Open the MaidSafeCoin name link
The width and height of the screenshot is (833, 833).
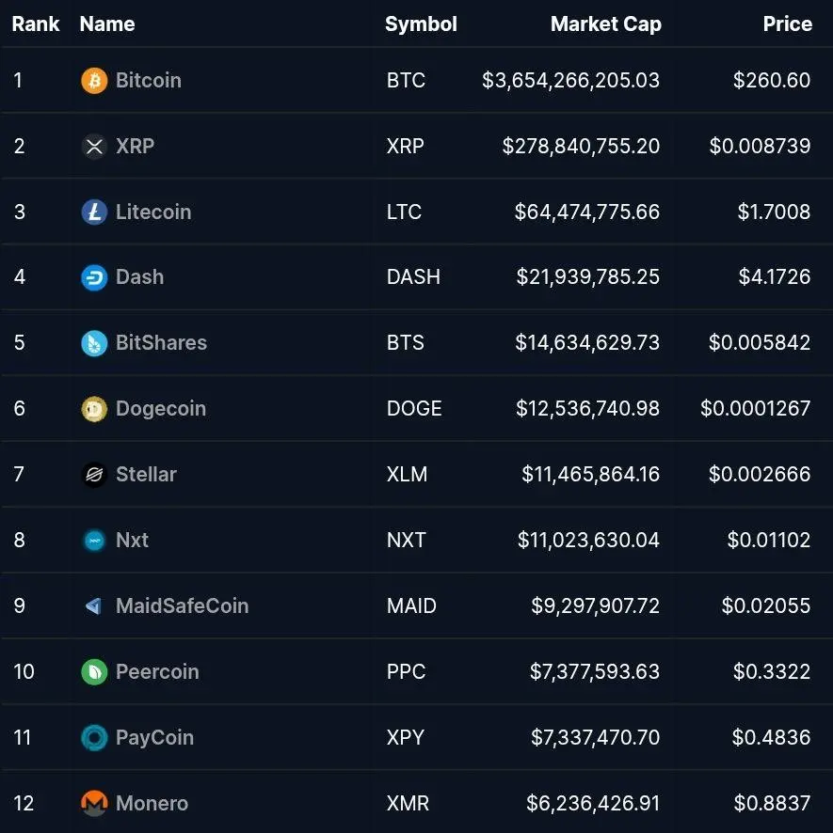[x=182, y=606]
